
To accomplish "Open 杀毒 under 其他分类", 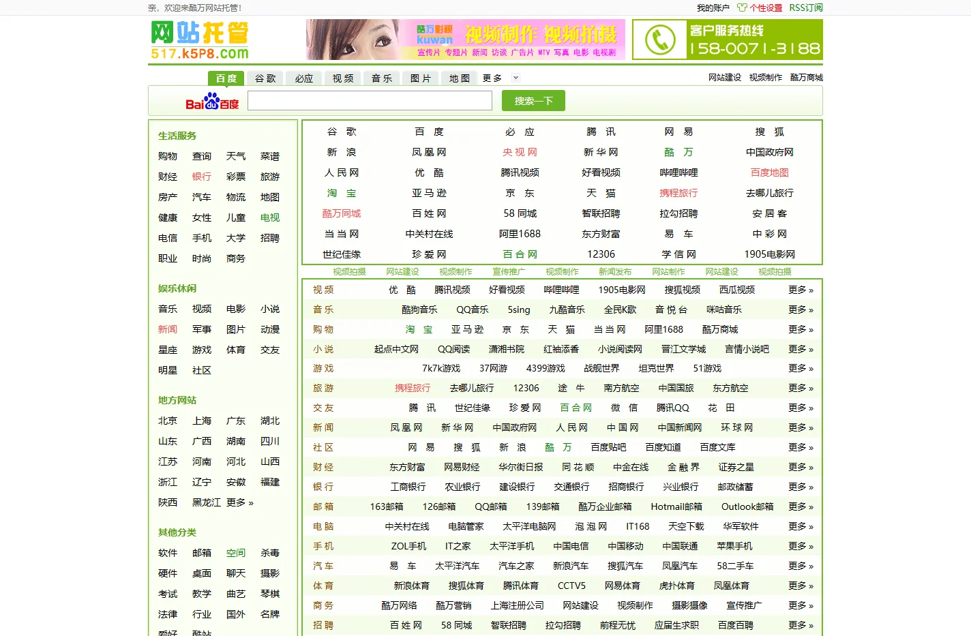I will (270, 553).
